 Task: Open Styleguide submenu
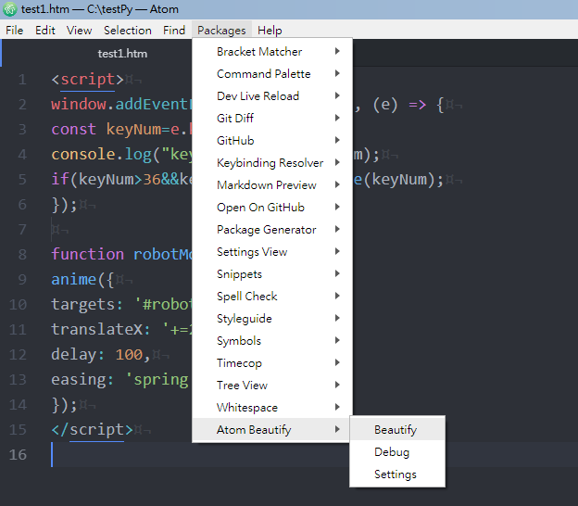tap(272, 318)
